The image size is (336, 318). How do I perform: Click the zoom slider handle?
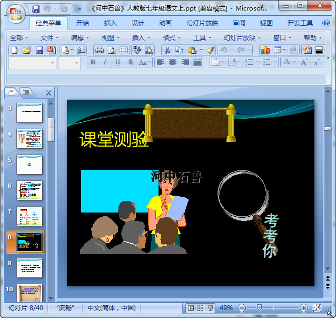259,308
